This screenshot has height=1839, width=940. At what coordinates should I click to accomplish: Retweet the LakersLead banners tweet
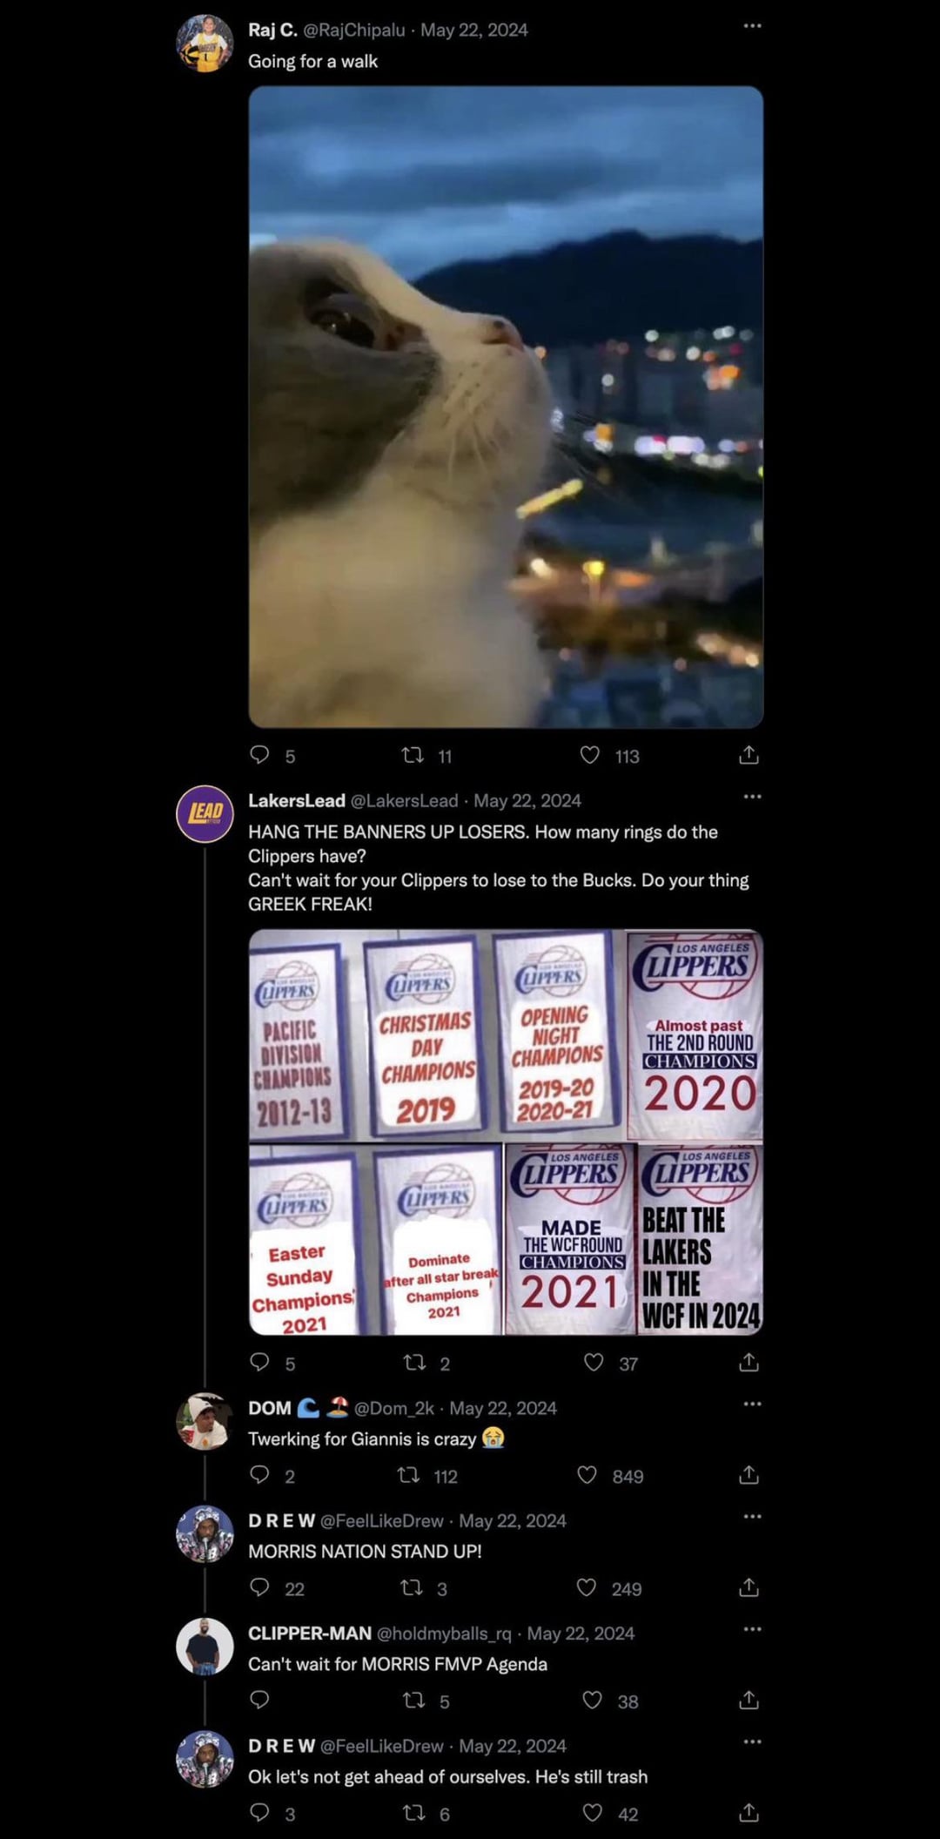tap(414, 1362)
